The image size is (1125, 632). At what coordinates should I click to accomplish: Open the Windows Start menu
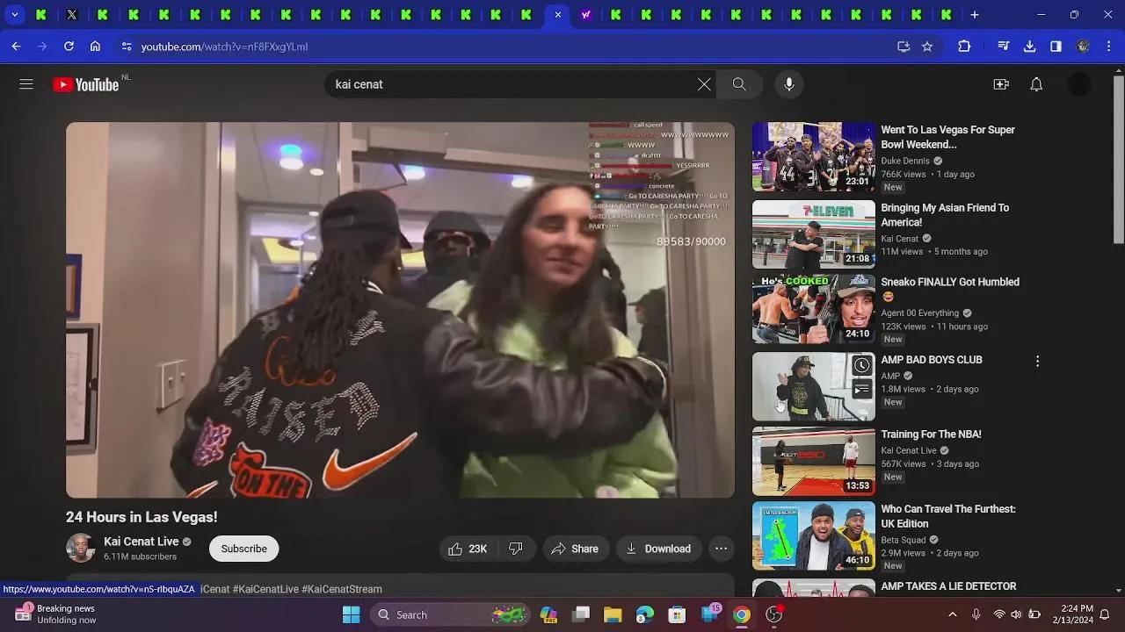[351, 614]
